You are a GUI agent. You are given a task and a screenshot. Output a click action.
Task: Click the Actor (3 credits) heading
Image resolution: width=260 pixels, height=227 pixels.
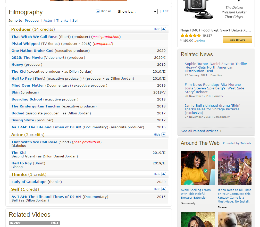pos(28,135)
